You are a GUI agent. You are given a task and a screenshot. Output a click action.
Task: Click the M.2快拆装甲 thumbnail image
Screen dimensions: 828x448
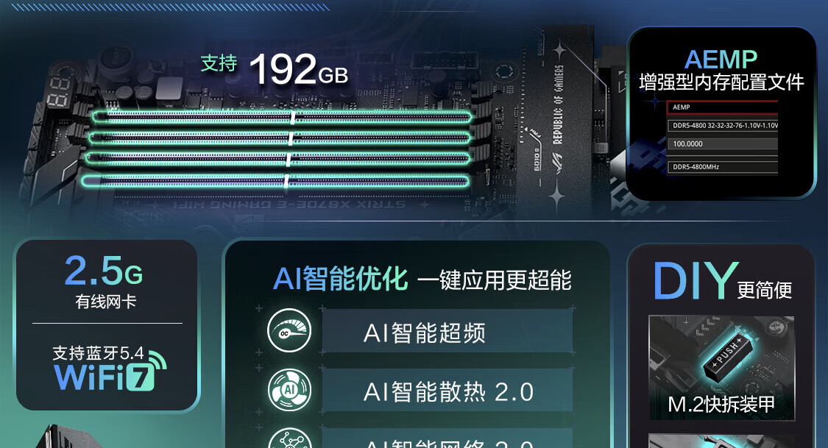point(721,368)
